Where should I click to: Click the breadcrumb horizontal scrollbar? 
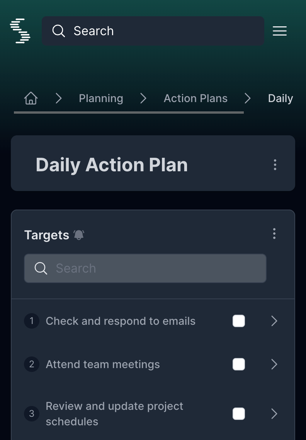[x=129, y=113]
